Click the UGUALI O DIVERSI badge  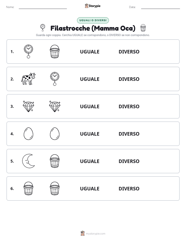(x=93, y=20)
